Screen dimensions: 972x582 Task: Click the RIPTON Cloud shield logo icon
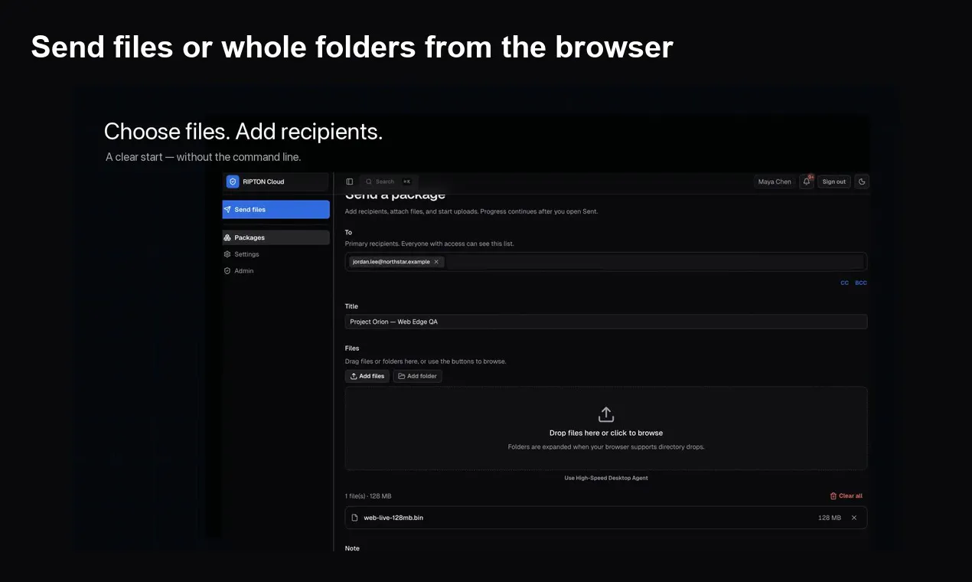pyautogui.click(x=233, y=181)
